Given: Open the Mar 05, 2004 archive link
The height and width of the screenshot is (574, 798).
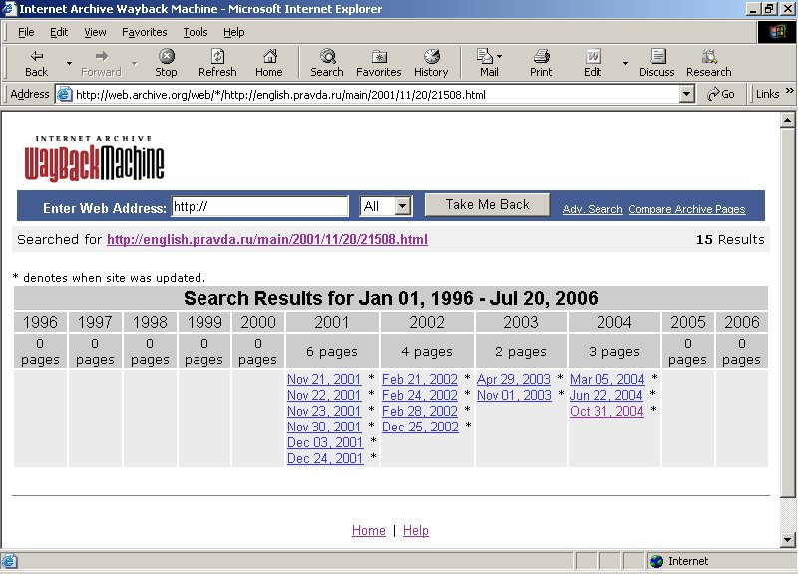Looking at the screenshot, I should (x=607, y=379).
